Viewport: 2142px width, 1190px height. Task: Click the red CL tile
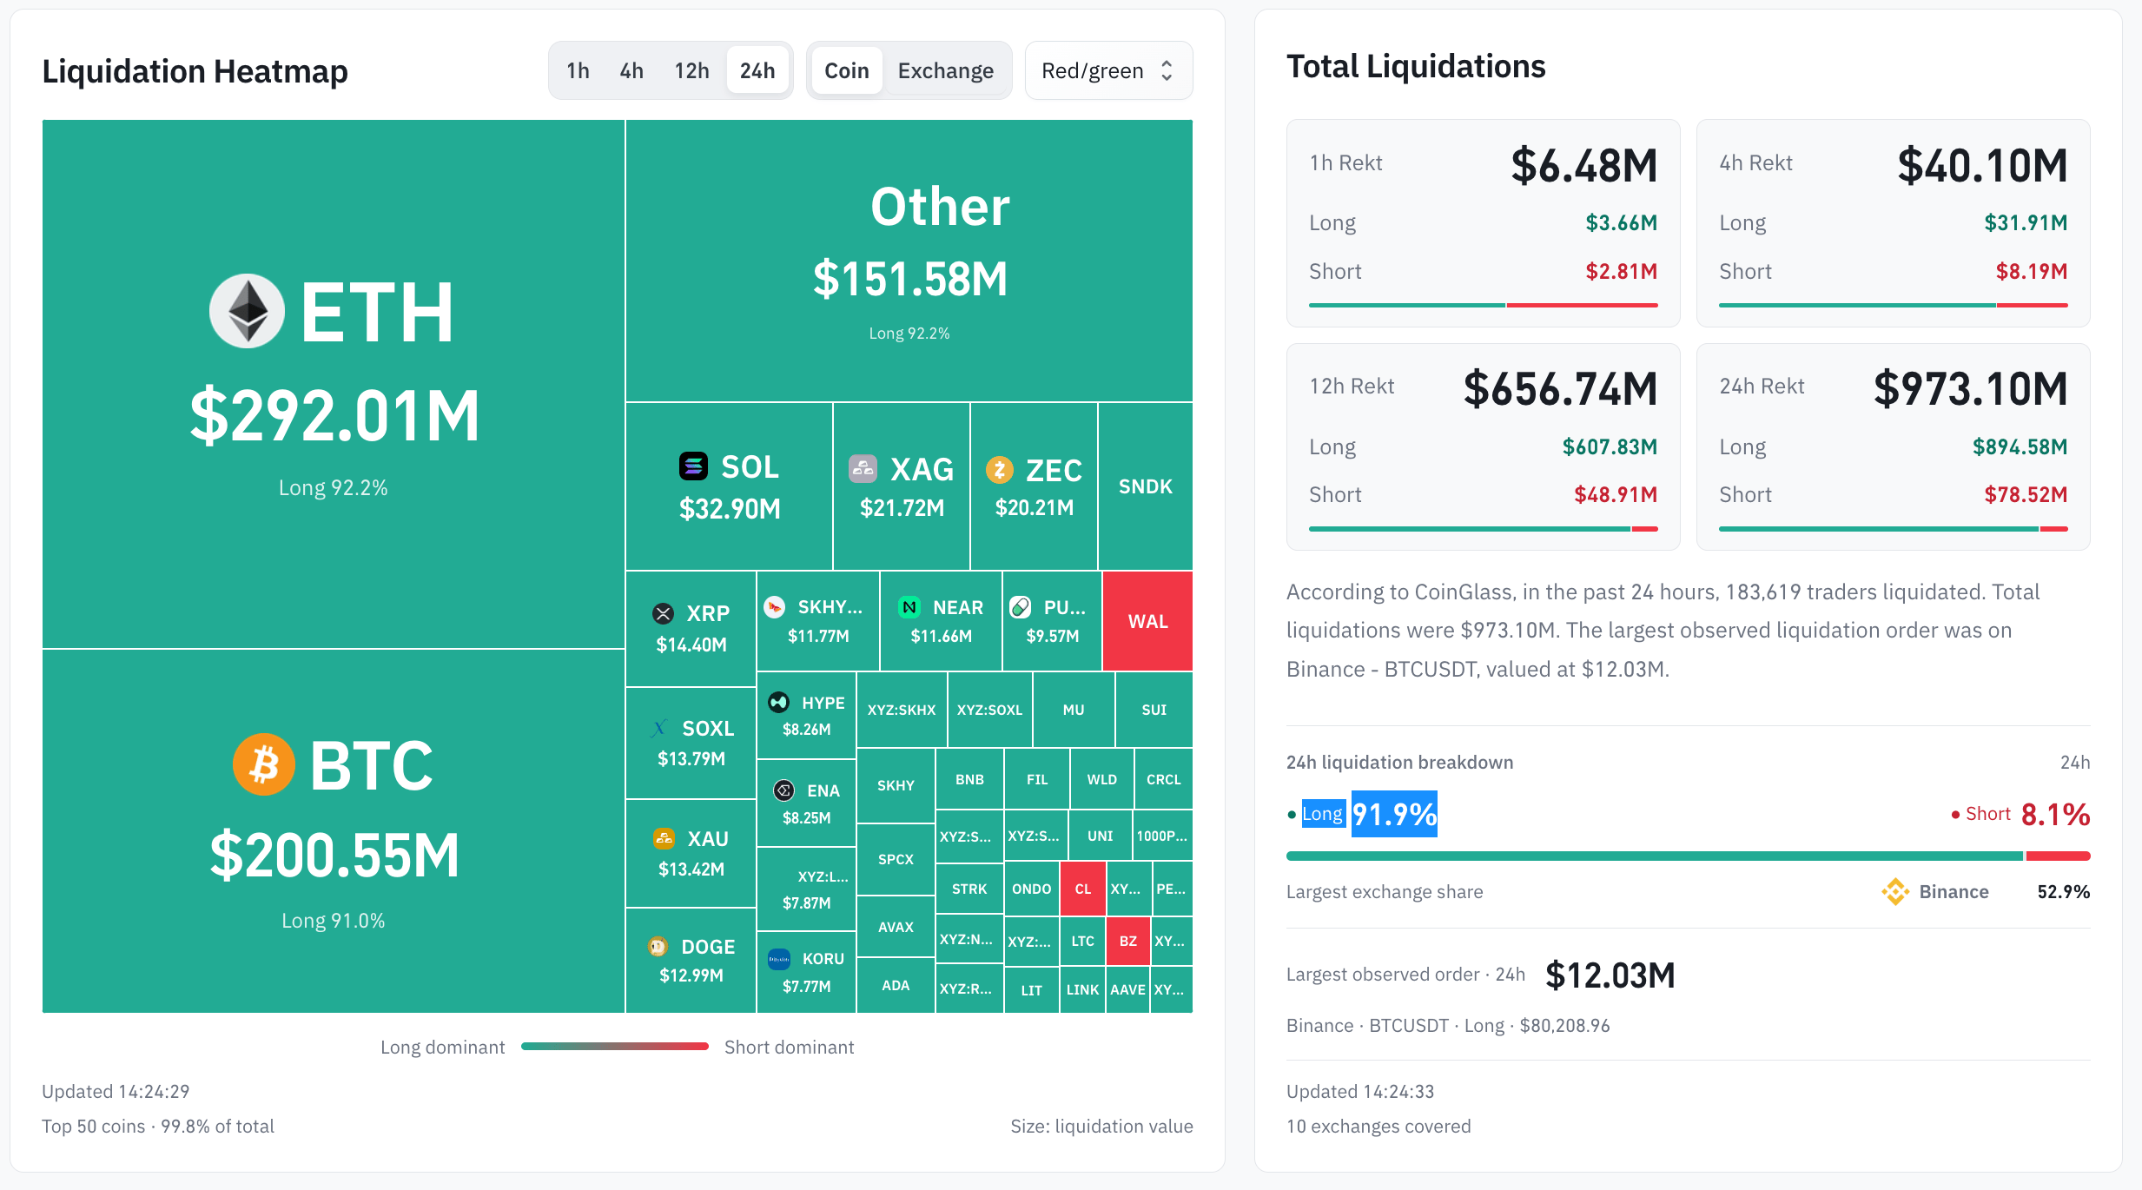click(x=1082, y=889)
